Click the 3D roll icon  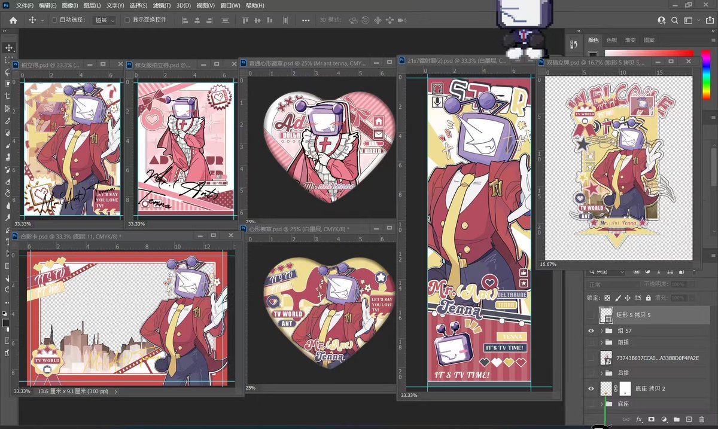(366, 20)
